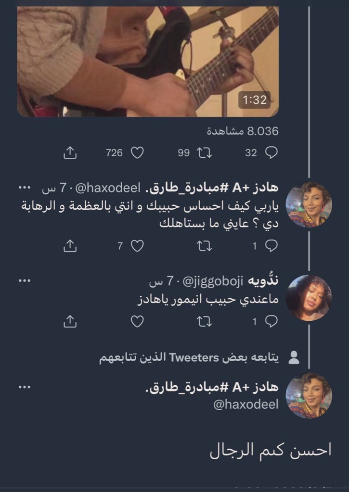The image size is (349, 492).
Task: Retweet the haxodeel reply
Action: click(x=204, y=246)
